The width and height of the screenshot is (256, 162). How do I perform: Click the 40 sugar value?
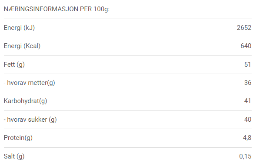click(x=248, y=120)
